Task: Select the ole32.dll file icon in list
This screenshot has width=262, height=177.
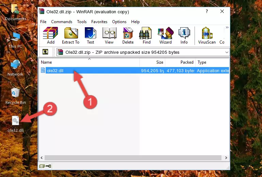Action: pyautogui.click(x=43, y=70)
